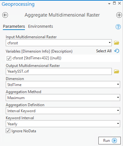Maximize the Geoprocessing pane
The image size is (123, 146).
pyautogui.click(x=114, y=3)
